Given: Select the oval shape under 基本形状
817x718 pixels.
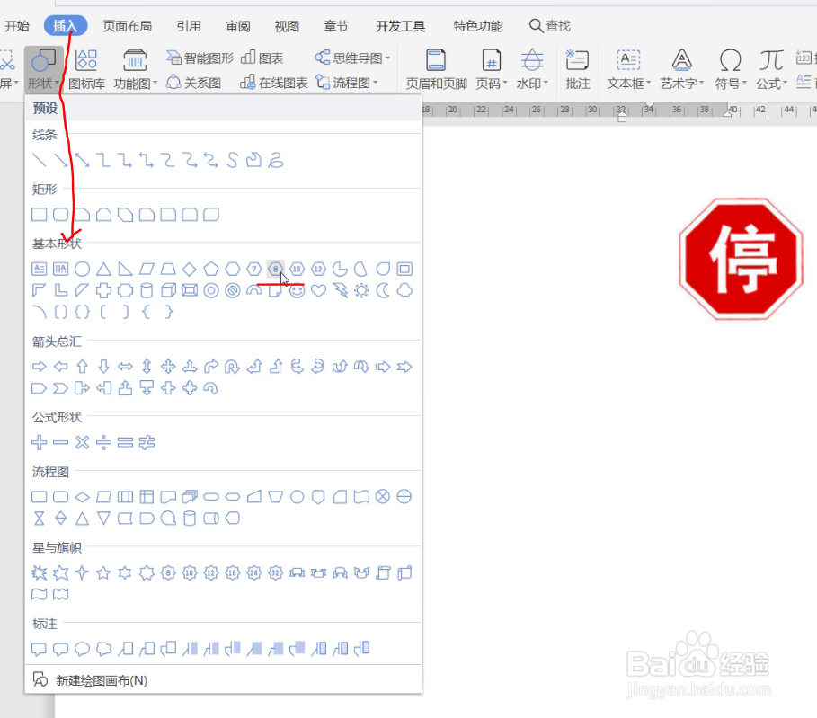Looking at the screenshot, I should [82, 269].
